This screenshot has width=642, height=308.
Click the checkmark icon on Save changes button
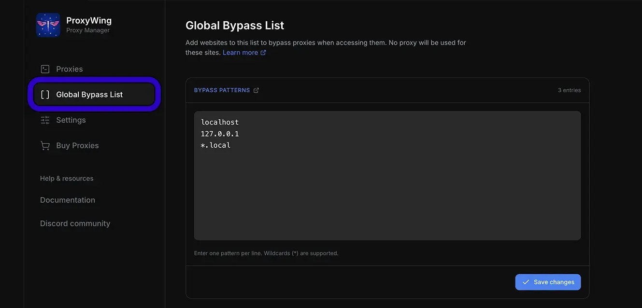[x=526, y=281]
